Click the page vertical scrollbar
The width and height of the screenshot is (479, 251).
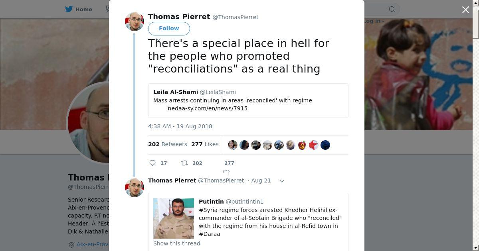(475, 120)
